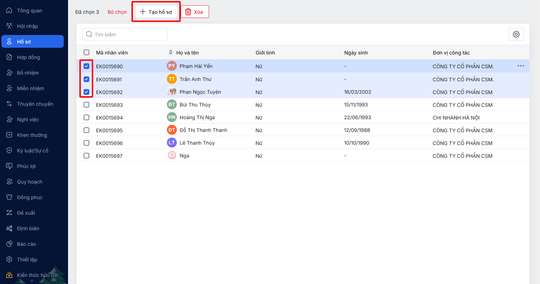Open Hợp đồng menu in sidebar
This screenshot has height=284, width=540.
click(x=28, y=57)
